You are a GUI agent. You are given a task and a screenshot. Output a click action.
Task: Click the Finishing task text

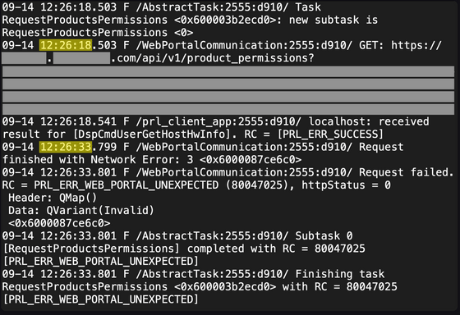340,274
